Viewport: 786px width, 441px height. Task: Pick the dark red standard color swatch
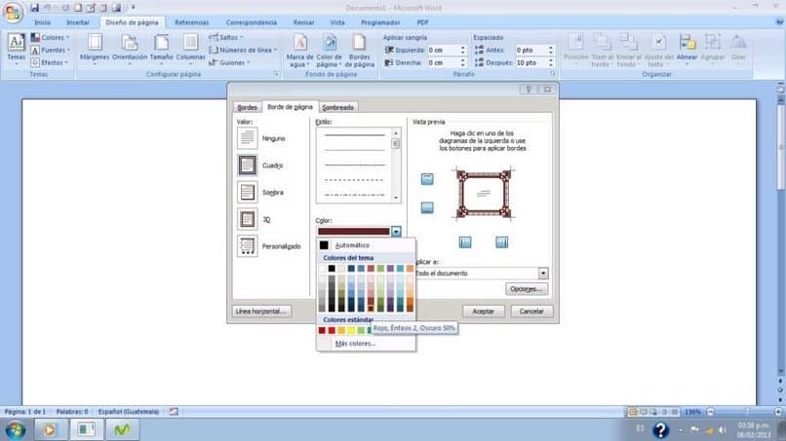coord(322,330)
